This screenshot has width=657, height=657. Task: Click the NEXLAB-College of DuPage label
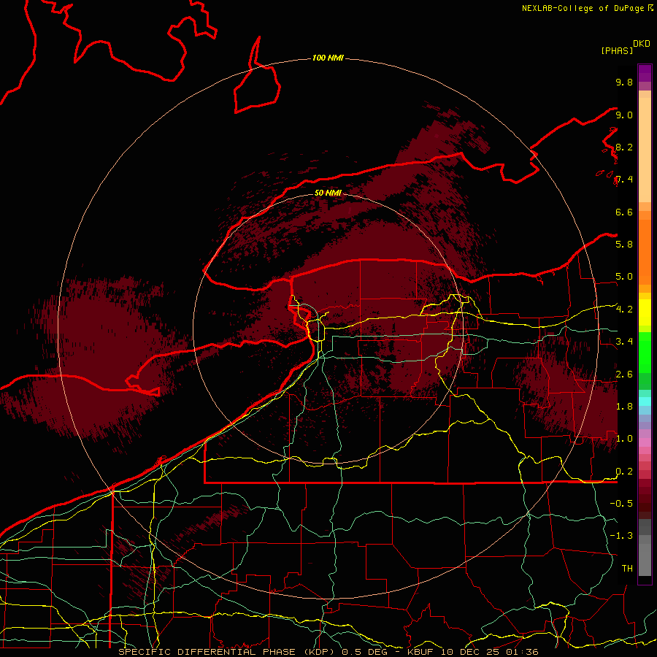point(583,8)
